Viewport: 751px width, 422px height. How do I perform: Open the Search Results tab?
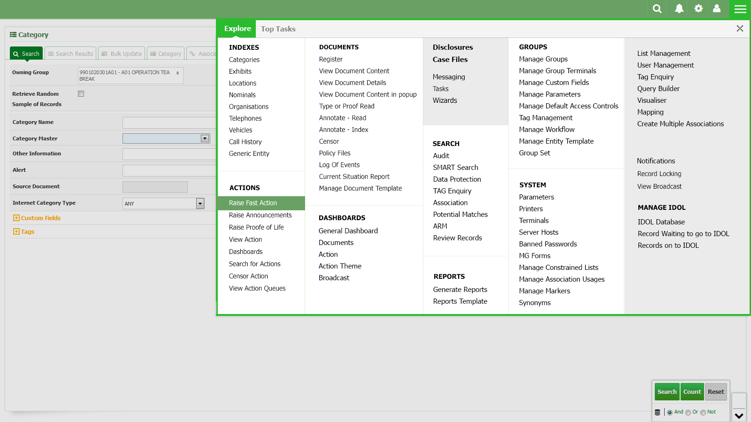point(70,54)
